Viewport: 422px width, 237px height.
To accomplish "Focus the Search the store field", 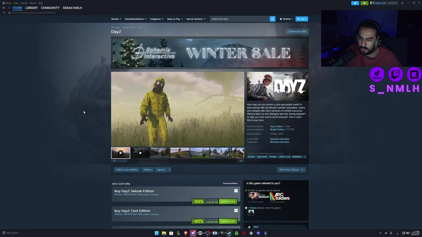I will [240, 19].
